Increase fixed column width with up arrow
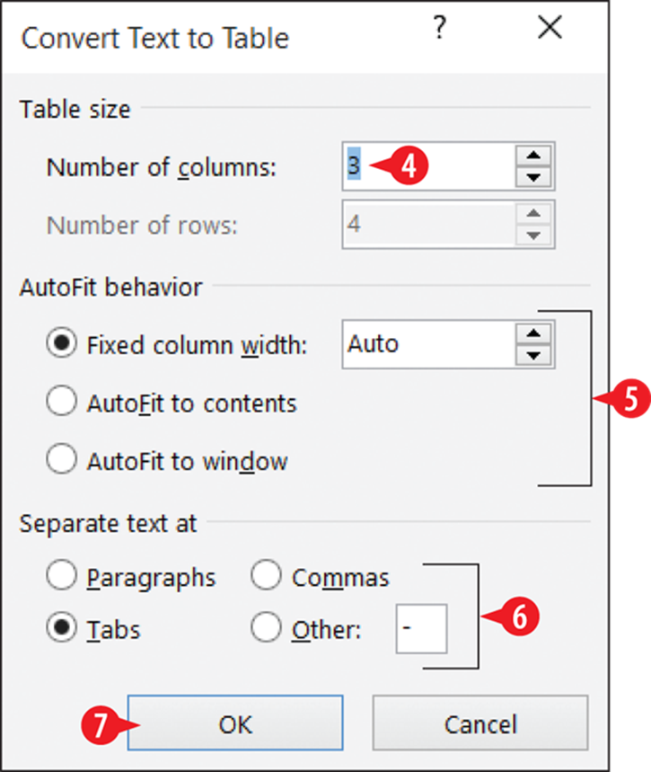The image size is (651, 772). (x=532, y=333)
